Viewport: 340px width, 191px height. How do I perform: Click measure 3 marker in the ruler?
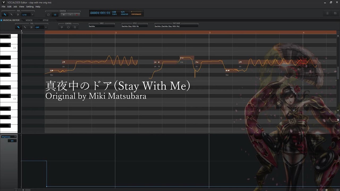210,32
